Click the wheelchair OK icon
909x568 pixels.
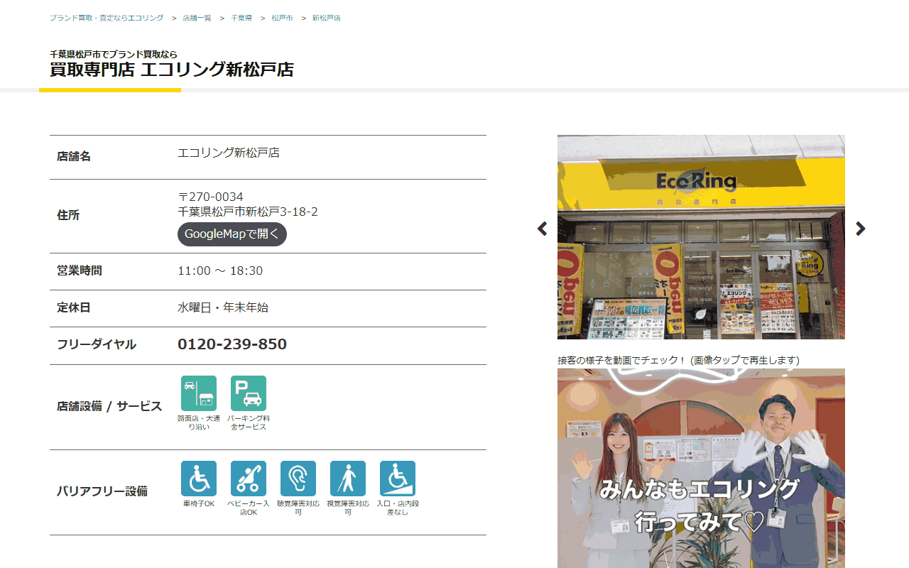coord(199,479)
